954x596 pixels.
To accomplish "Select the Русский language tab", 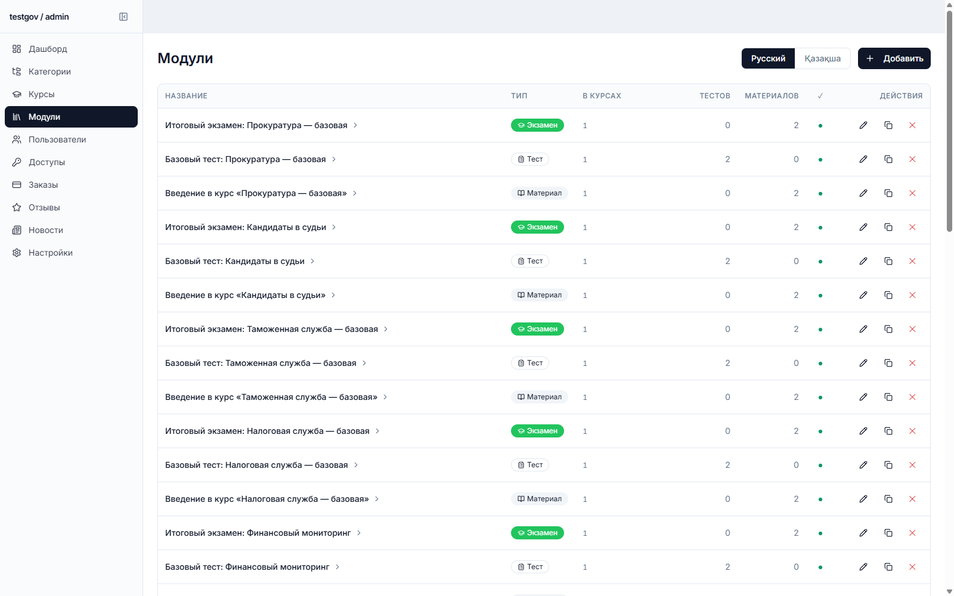I will pyautogui.click(x=768, y=58).
